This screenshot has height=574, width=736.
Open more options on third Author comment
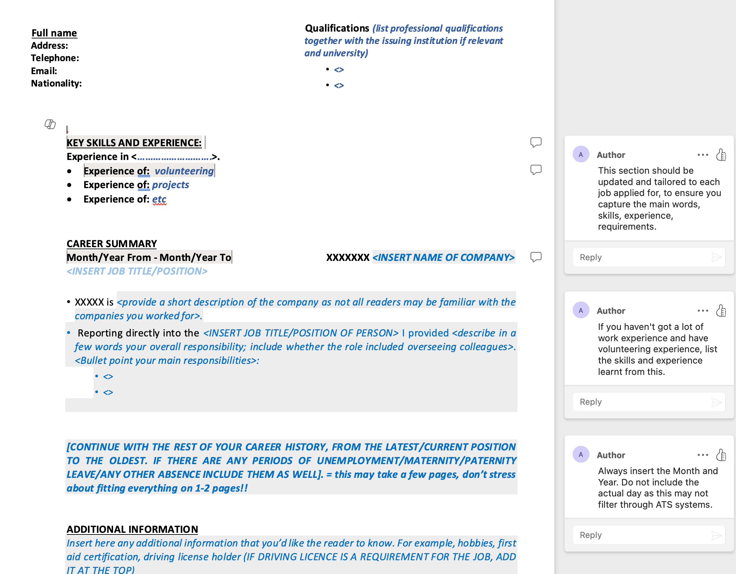pos(703,455)
